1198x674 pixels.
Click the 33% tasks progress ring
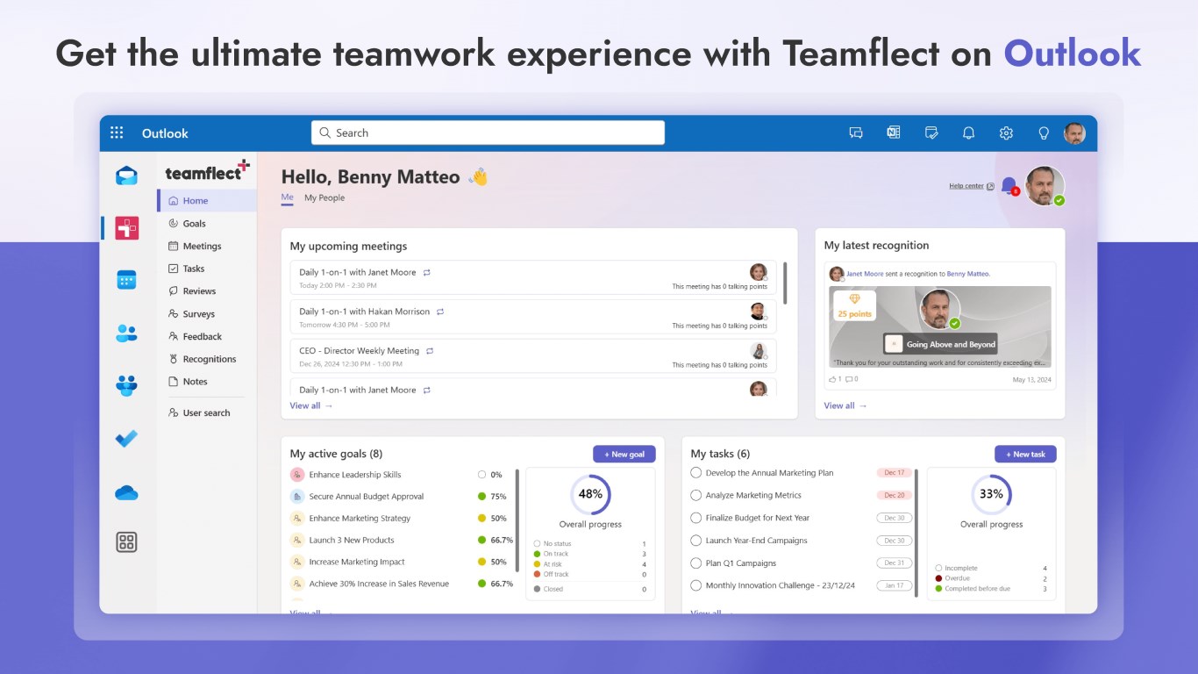coord(991,495)
